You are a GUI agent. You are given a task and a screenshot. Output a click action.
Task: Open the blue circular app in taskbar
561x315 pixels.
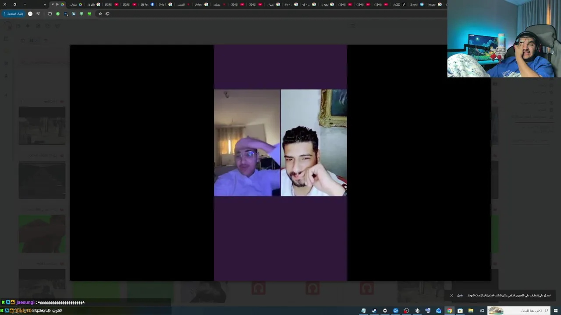396,311
